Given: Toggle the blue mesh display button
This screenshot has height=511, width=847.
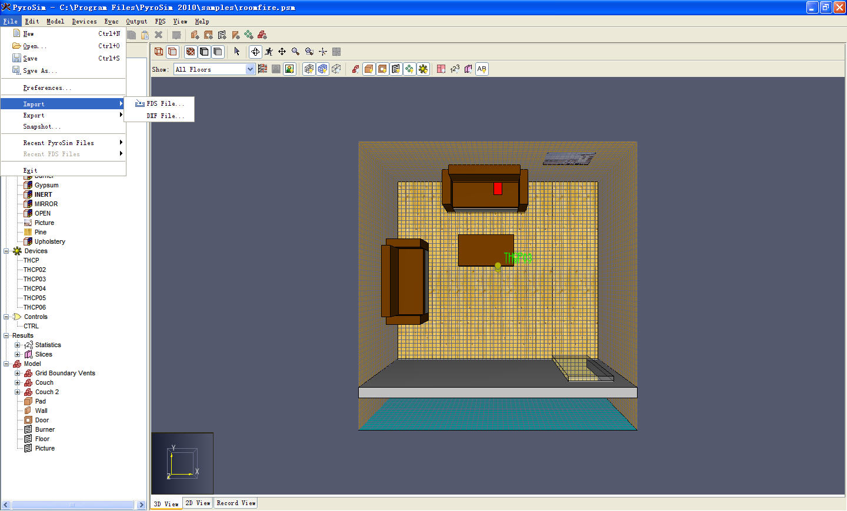Looking at the screenshot, I should point(322,69).
